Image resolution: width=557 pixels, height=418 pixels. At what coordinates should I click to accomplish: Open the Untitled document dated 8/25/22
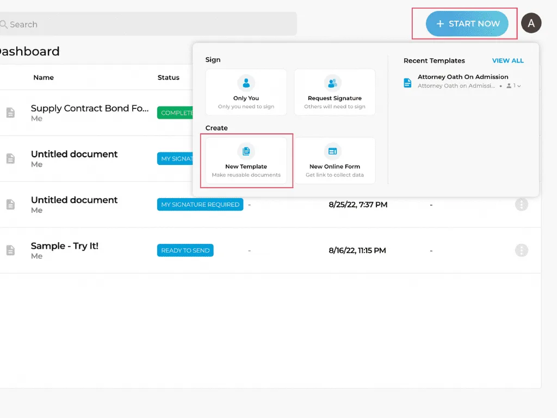[74, 200]
